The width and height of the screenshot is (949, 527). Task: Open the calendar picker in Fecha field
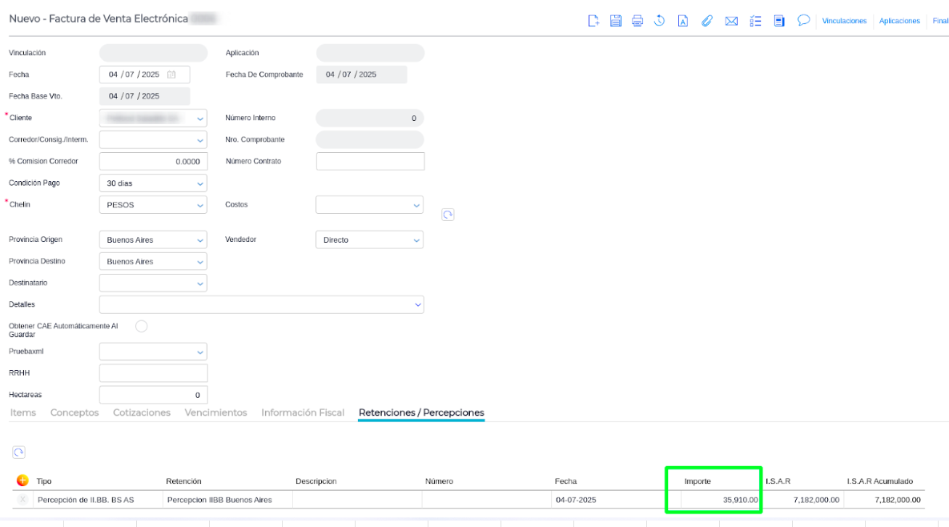pyautogui.click(x=171, y=74)
